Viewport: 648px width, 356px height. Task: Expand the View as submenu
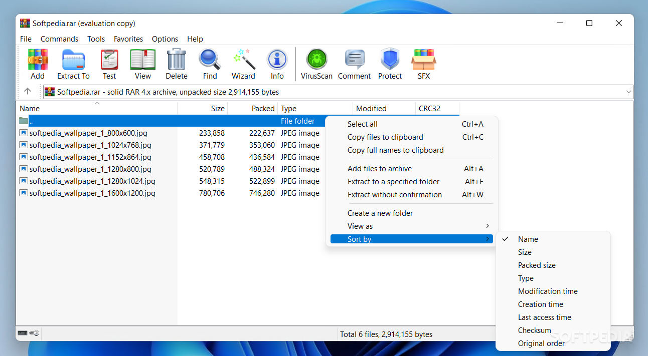point(412,226)
